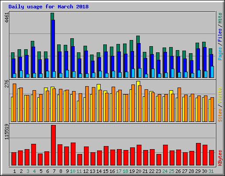Click day label 20 on x-axis
Viewport: 225px width, 176px height.
coord(138,171)
